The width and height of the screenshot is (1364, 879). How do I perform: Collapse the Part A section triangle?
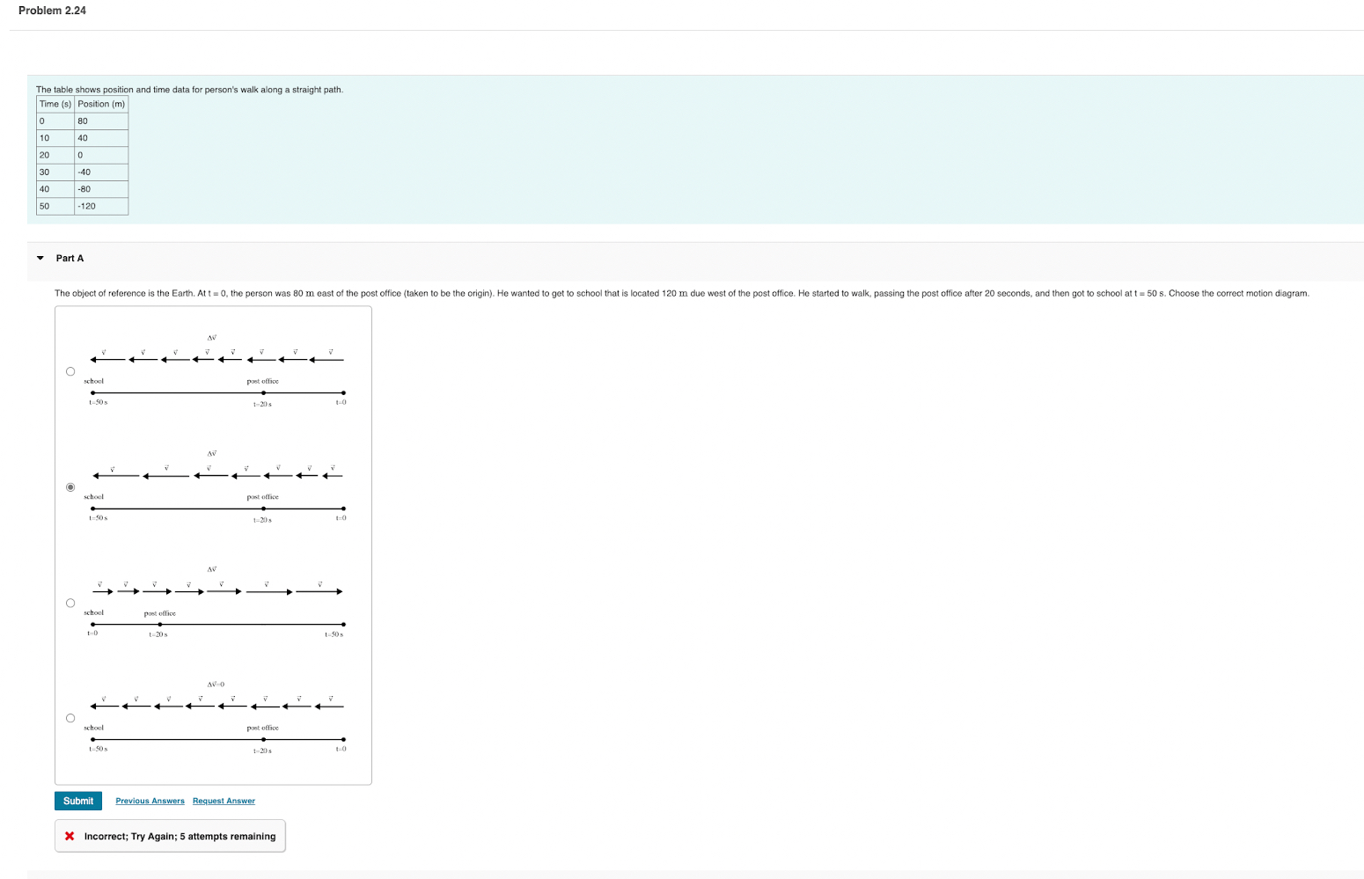click(x=40, y=258)
